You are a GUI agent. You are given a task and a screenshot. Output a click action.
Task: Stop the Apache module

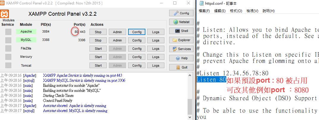click(x=98, y=32)
